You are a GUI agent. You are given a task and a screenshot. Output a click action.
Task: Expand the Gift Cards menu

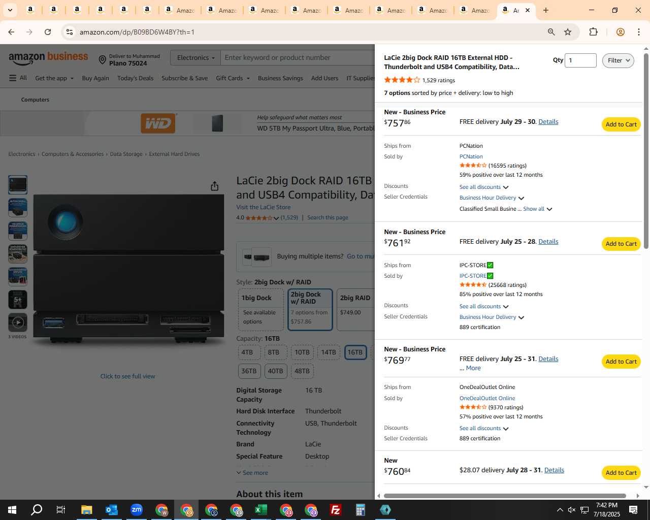click(233, 78)
